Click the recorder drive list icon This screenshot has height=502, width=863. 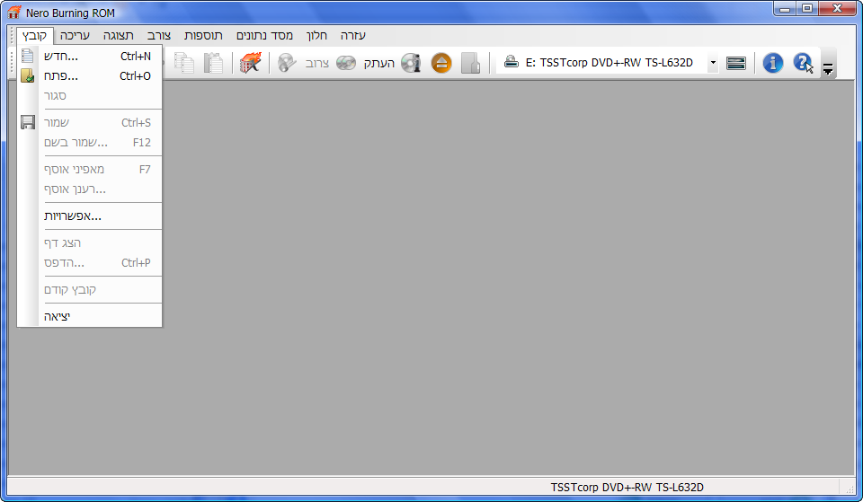[736, 63]
